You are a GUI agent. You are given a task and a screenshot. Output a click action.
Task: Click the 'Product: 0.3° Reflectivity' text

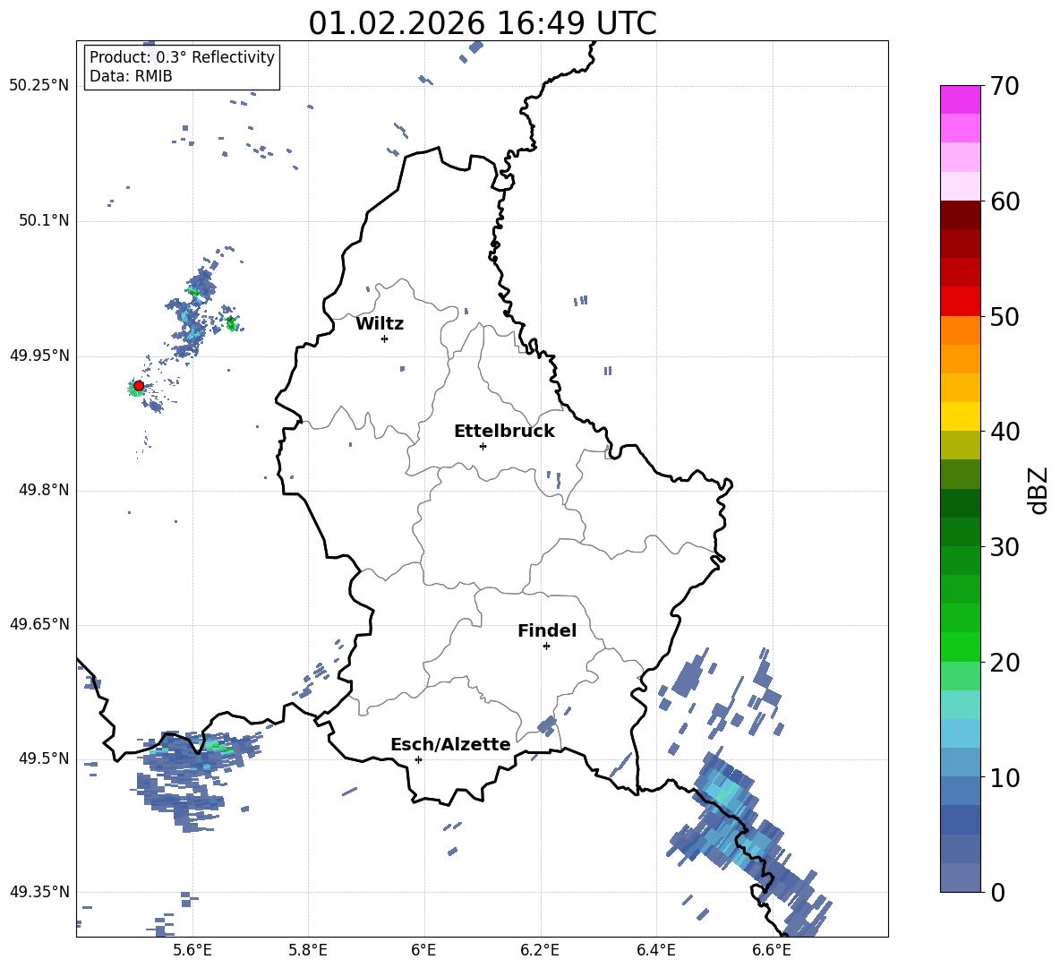click(182, 57)
